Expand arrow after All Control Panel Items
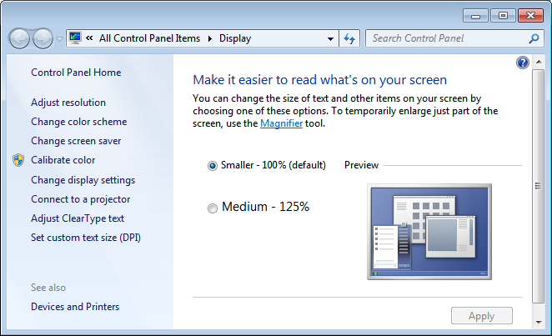Viewport: 552px width, 336px height. pos(210,38)
